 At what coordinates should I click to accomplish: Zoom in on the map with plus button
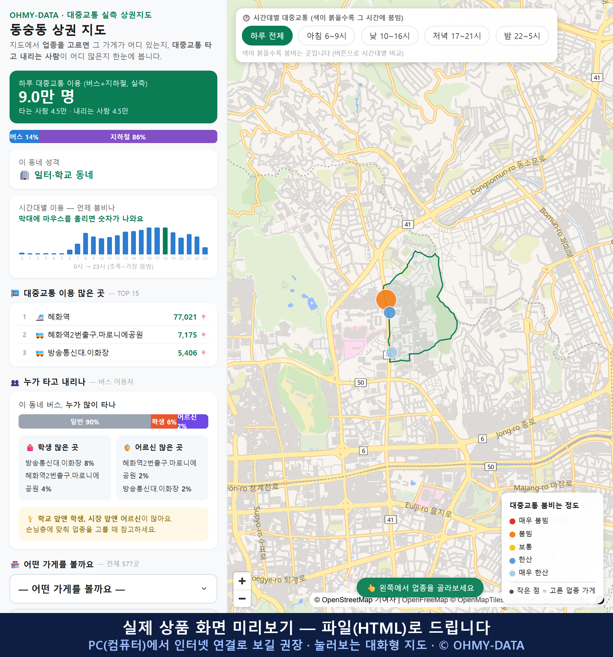(x=242, y=581)
